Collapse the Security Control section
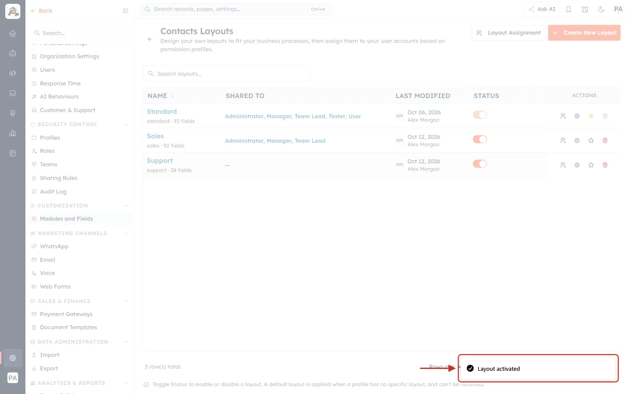The width and height of the screenshot is (630, 394). click(x=126, y=125)
